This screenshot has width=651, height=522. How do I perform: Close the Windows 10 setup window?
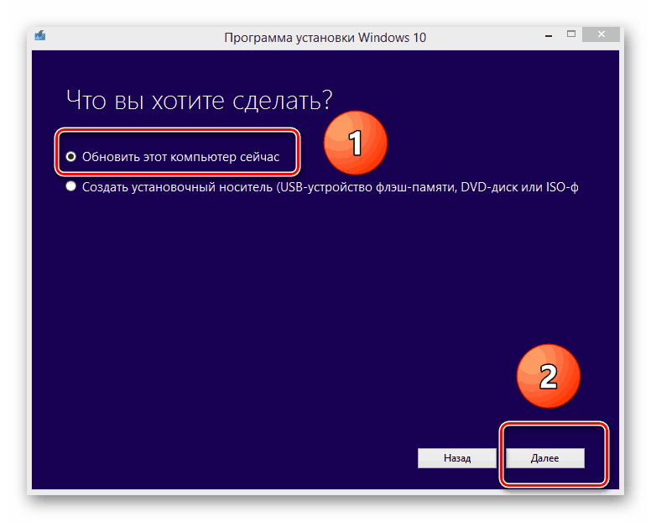[x=601, y=34]
